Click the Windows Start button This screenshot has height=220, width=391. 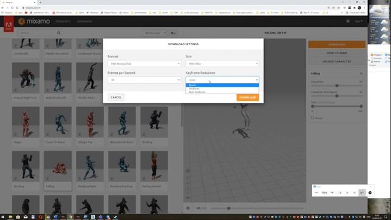[x=2, y=217]
